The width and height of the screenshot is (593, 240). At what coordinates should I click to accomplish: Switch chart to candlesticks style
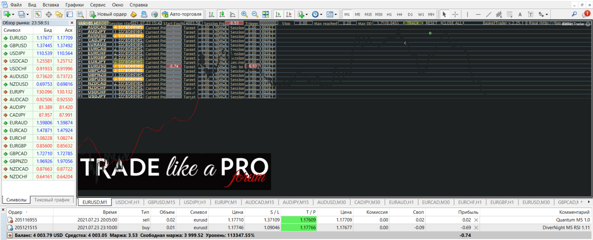pyautogui.click(x=222, y=14)
